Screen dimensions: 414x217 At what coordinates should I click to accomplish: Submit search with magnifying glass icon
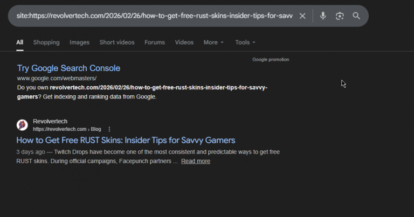pyautogui.click(x=356, y=16)
